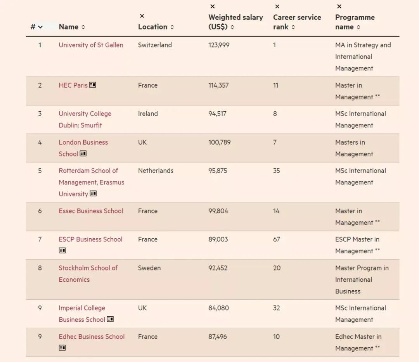
Task: Click the profile icon beside London Business School
Action: [x=83, y=153]
